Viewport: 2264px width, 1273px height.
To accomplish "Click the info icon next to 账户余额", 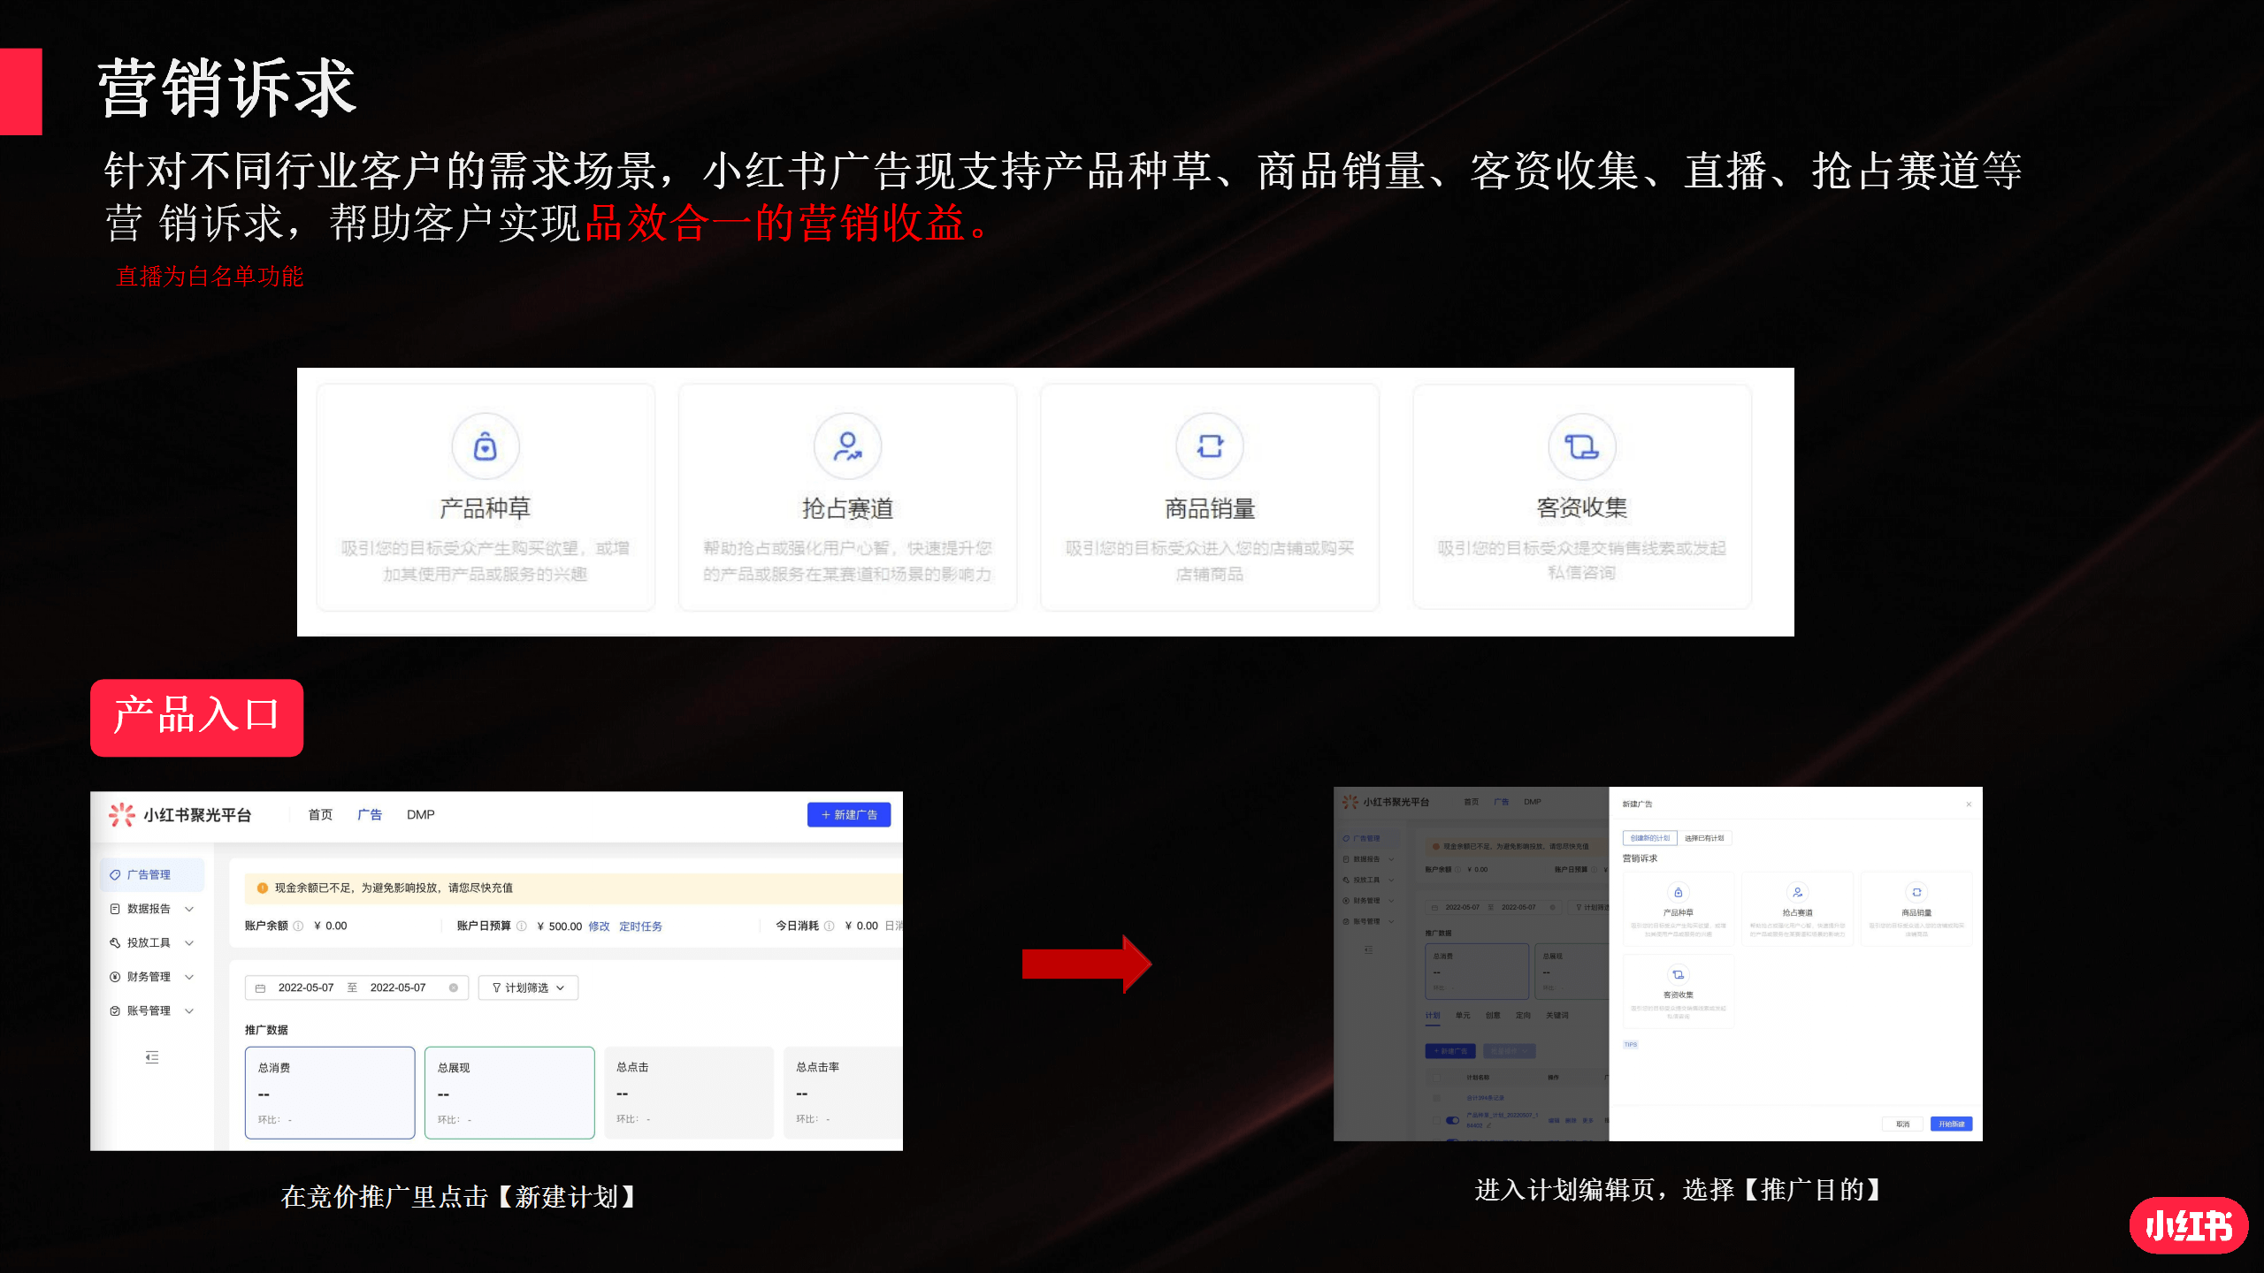I will tap(298, 926).
